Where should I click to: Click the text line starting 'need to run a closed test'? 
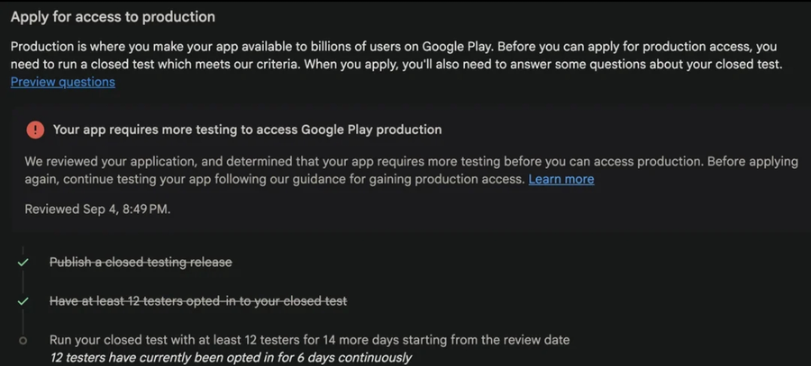coord(396,65)
